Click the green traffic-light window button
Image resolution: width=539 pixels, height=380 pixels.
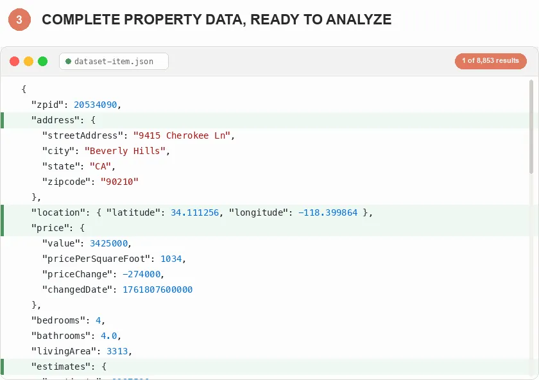coord(42,61)
